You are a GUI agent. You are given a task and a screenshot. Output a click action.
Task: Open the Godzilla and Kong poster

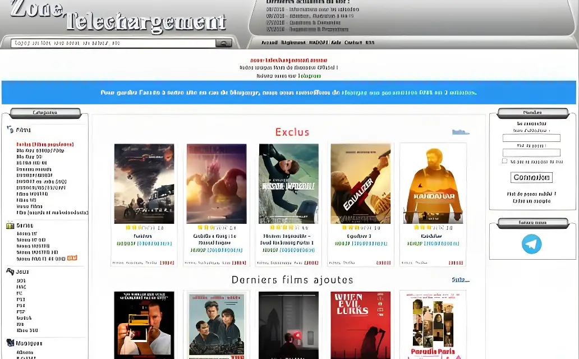pyautogui.click(x=217, y=183)
